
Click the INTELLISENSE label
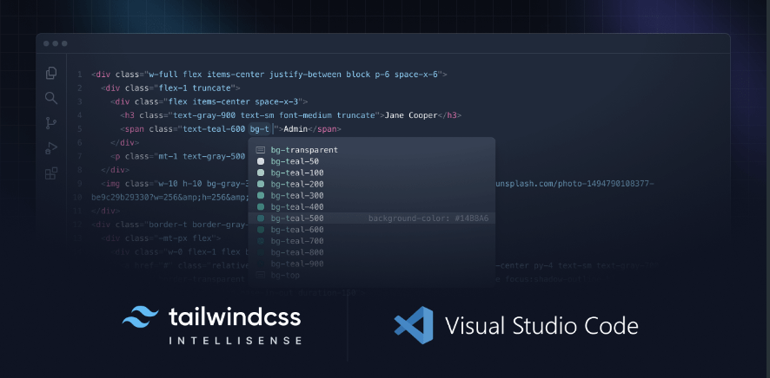point(236,340)
